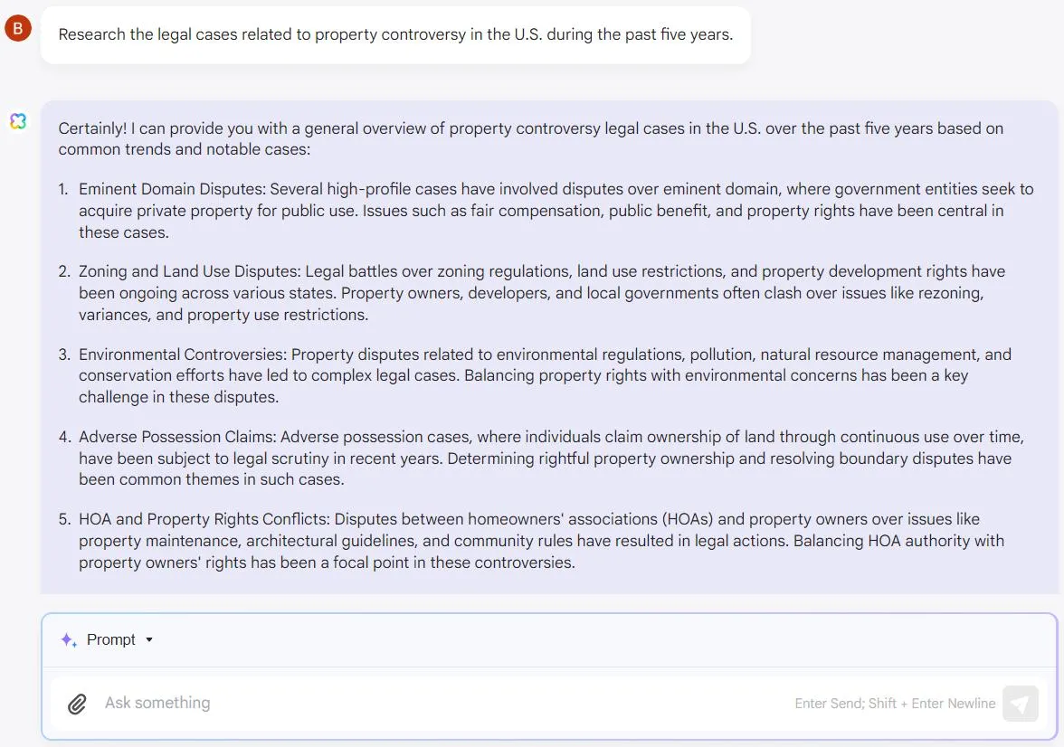Click the "Enter Send; Shift + Enter Newline" hint
The image size is (1064, 747).
(x=895, y=704)
